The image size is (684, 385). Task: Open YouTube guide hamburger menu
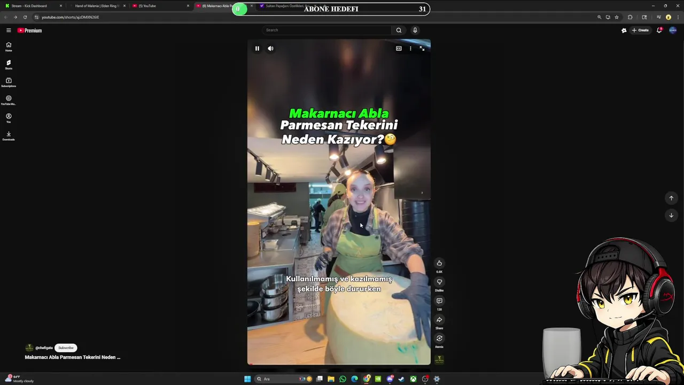(x=9, y=30)
